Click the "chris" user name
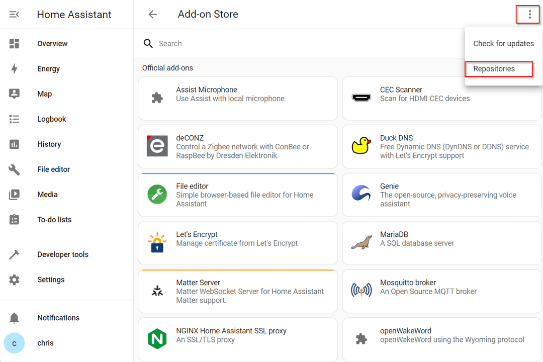Image resolution: width=543 pixels, height=362 pixels. pos(45,343)
